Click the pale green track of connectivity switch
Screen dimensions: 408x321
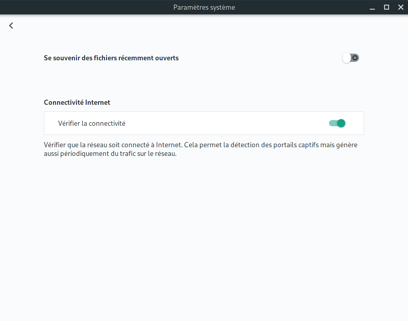tap(333, 123)
